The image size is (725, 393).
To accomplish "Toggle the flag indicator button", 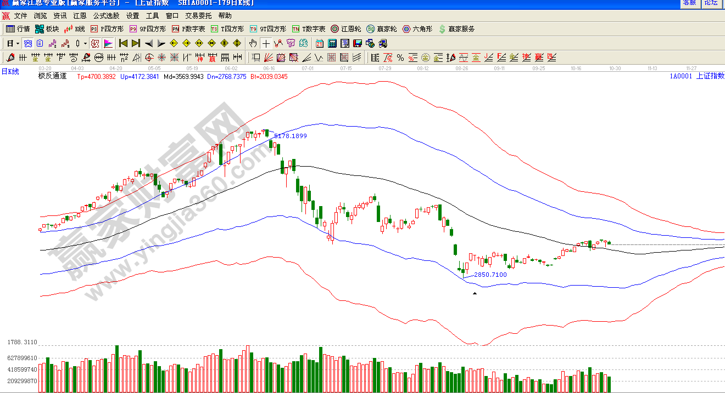I will (x=108, y=43).
